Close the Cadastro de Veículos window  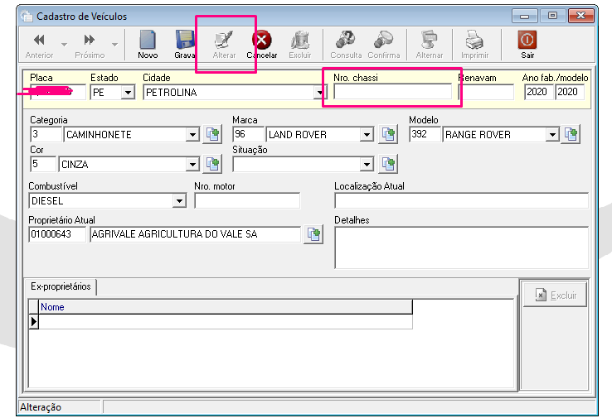580,16
